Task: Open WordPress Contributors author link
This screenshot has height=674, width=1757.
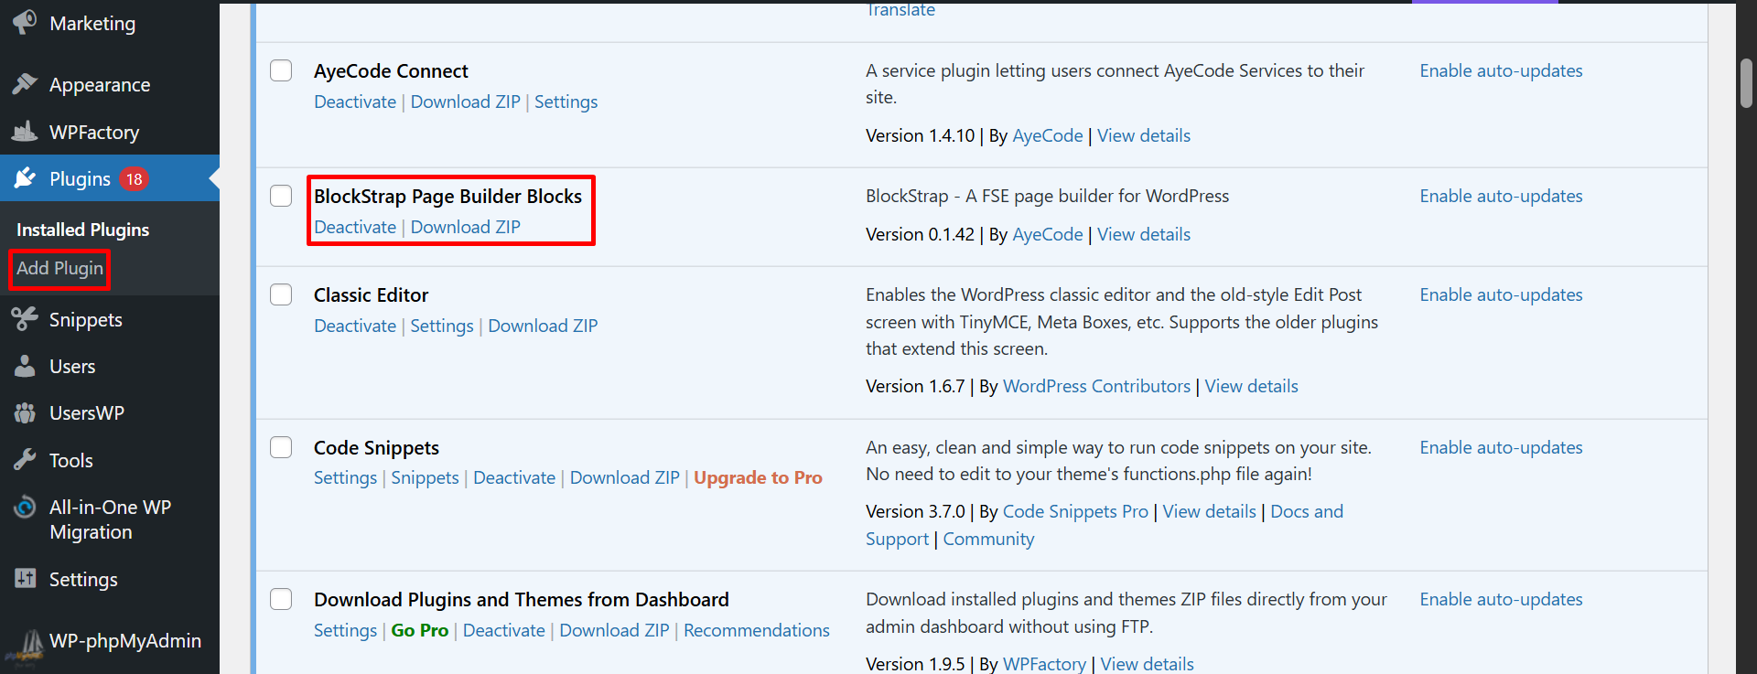Action: [1096, 386]
